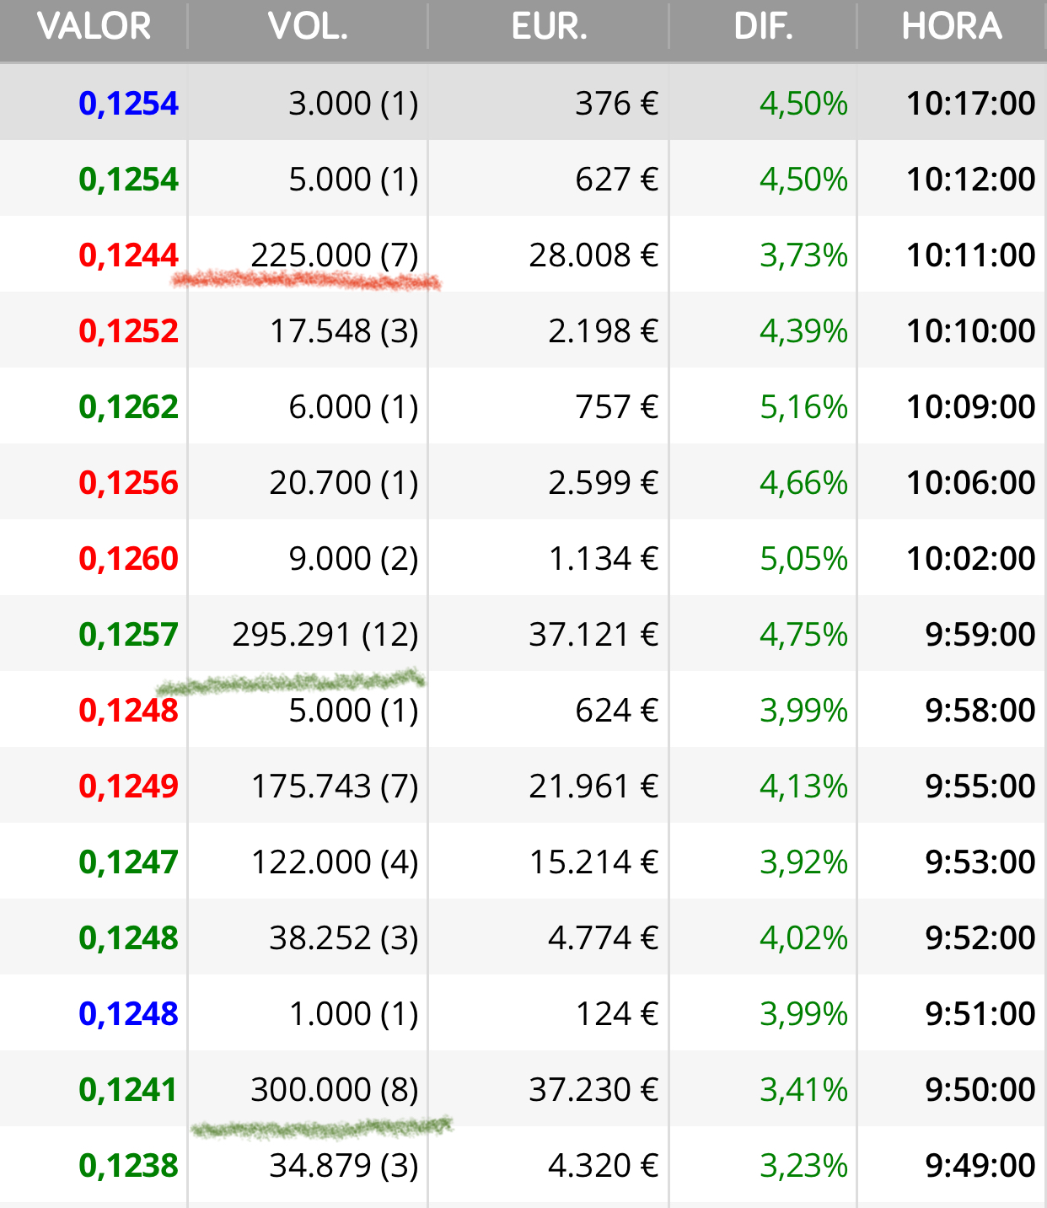Viewport: 1047px width, 1208px height.
Task: Click amount 28.008 €
Action: (x=593, y=255)
